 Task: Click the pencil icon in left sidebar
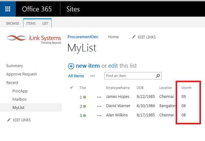coord(9,120)
